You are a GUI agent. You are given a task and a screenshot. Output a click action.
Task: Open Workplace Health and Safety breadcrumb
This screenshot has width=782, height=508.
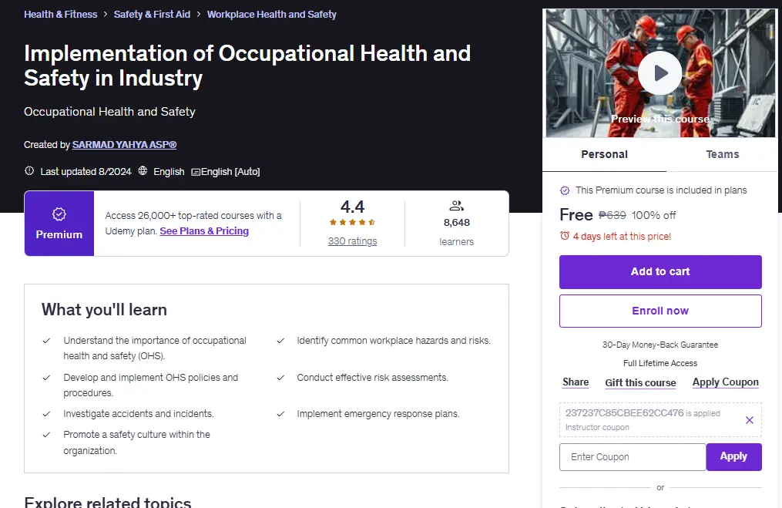pos(272,15)
